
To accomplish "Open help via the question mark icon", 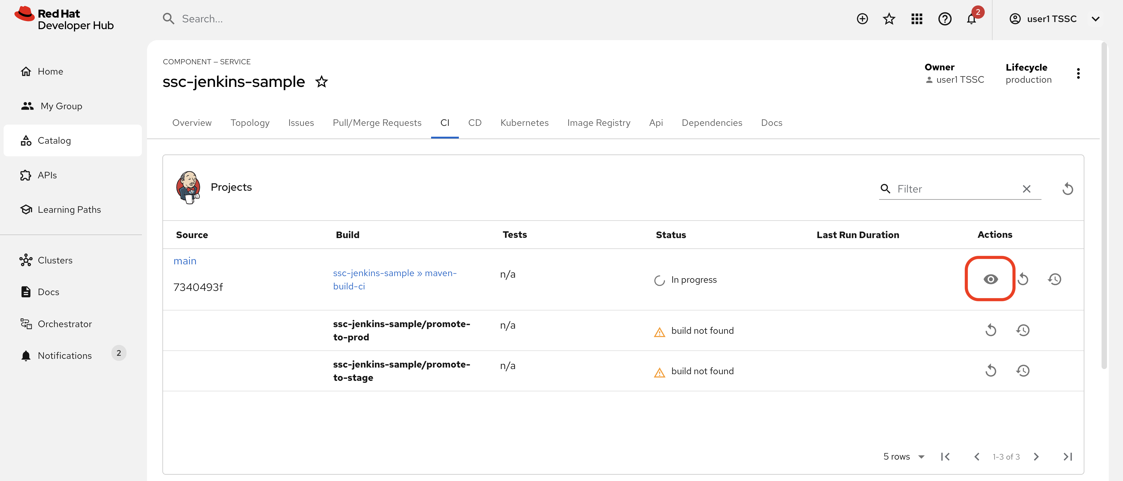I will (944, 19).
